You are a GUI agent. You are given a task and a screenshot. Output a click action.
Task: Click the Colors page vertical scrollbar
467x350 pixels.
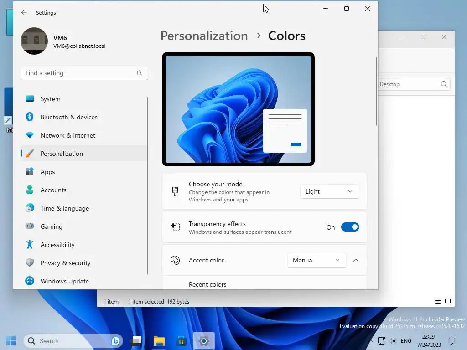[x=376, y=91]
